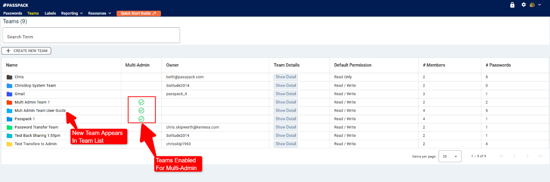Show Detail for Password Transfer Team
The width and height of the screenshot is (550, 182).
click(286, 127)
